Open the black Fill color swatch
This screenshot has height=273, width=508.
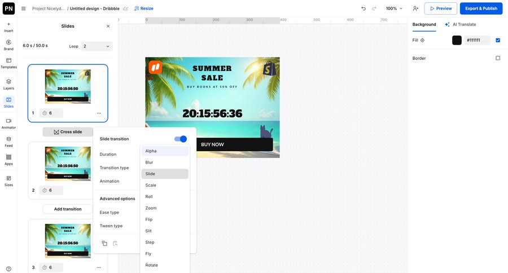[457, 40]
